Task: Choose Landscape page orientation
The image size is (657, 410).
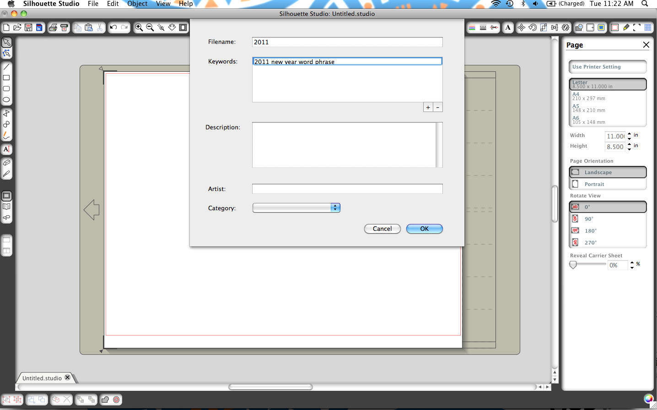Action: click(608, 172)
